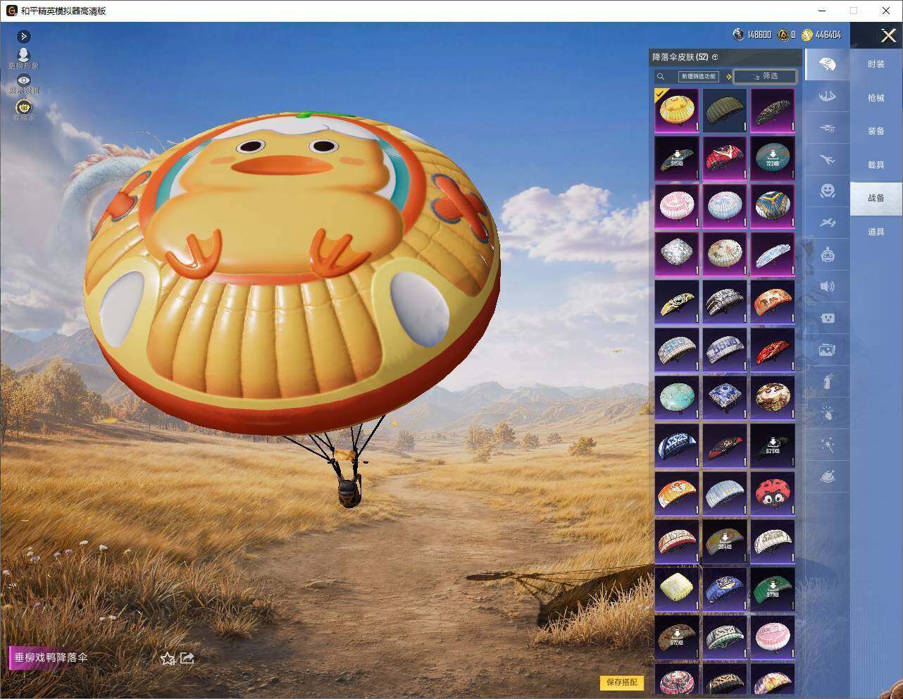This screenshot has width=903, height=699.
Task: Open the speaker voice pack category icon
Action: 828,286
